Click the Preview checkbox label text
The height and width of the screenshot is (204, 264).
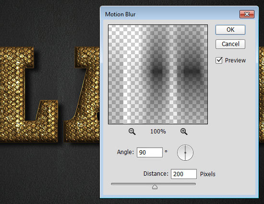(x=235, y=60)
